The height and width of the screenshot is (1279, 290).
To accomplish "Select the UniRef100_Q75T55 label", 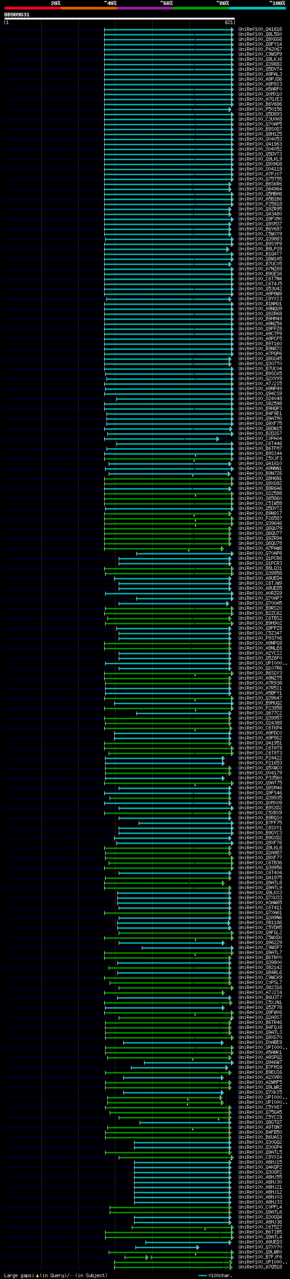I will 260,179.
